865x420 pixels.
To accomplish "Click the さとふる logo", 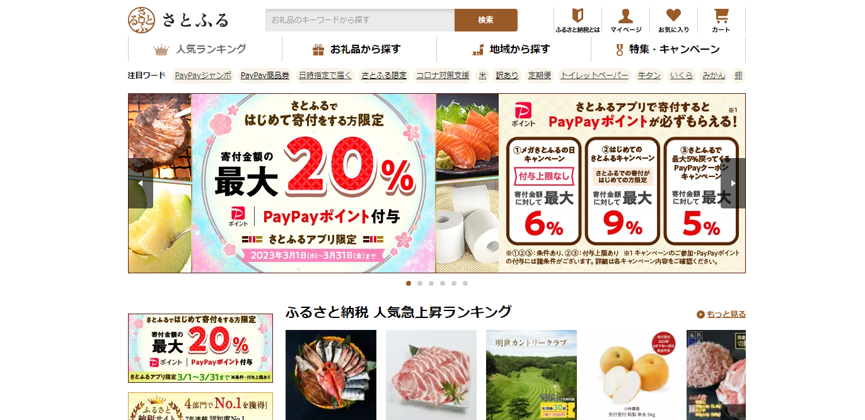I will [178, 20].
